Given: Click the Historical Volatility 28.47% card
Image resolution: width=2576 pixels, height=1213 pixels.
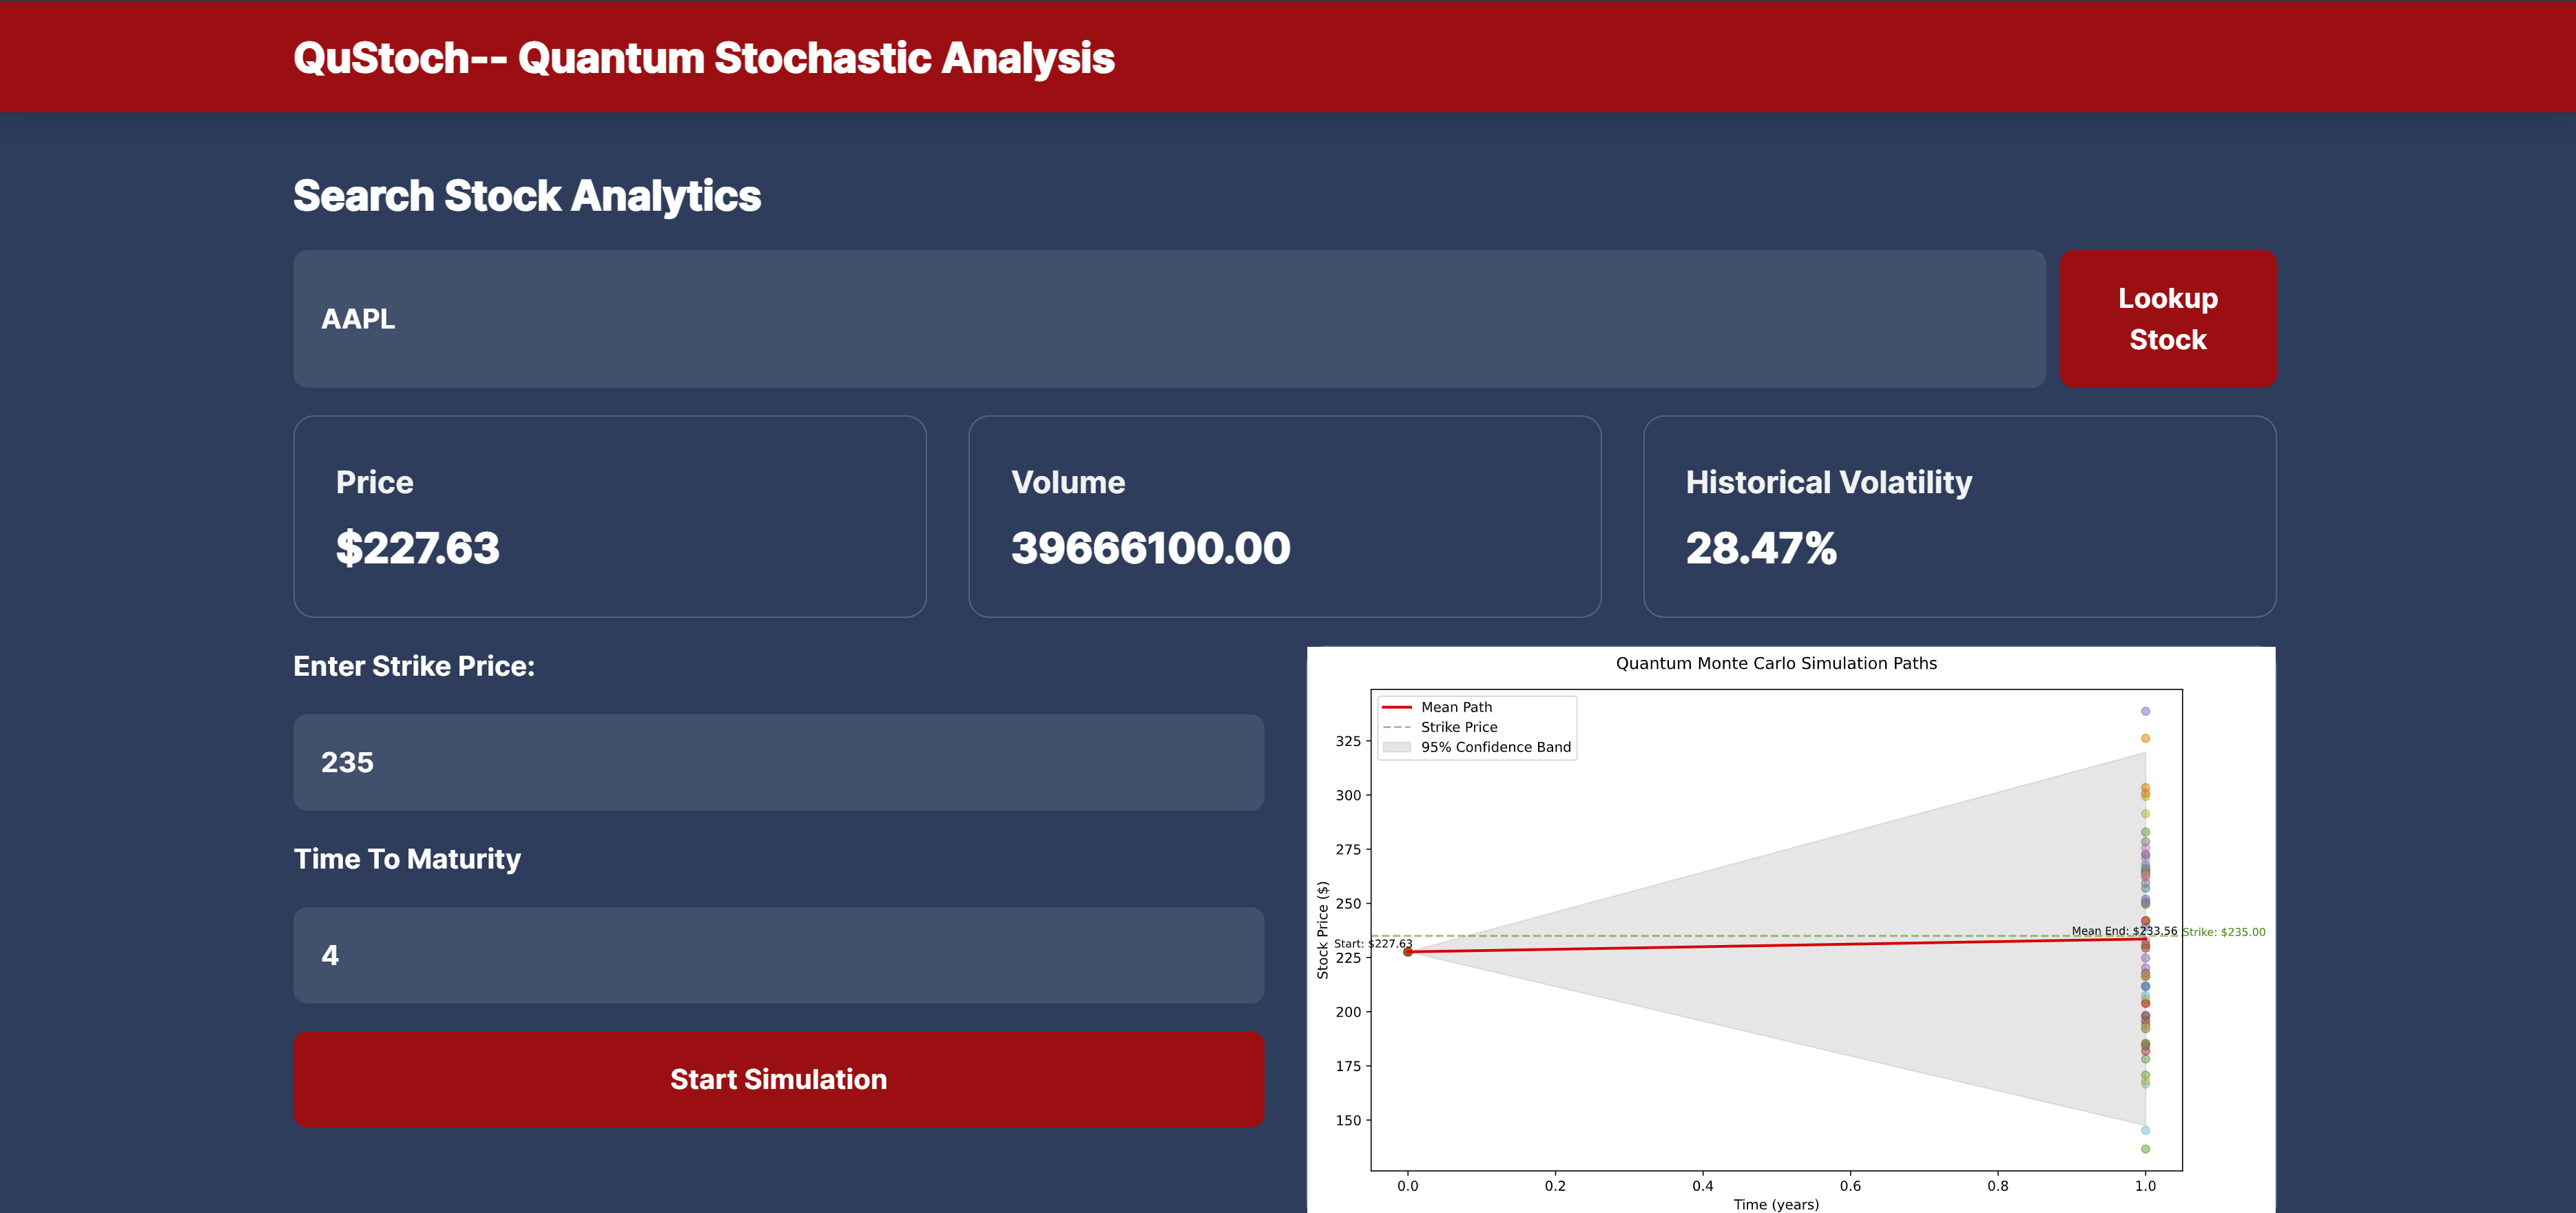Looking at the screenshot, I should point(1959,516).
